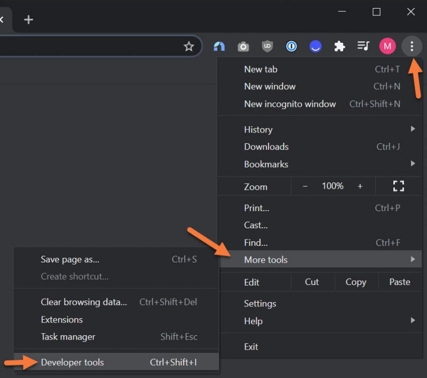Decrease page zoom with the minus control
427x378 pixels.
pos(305,186)
